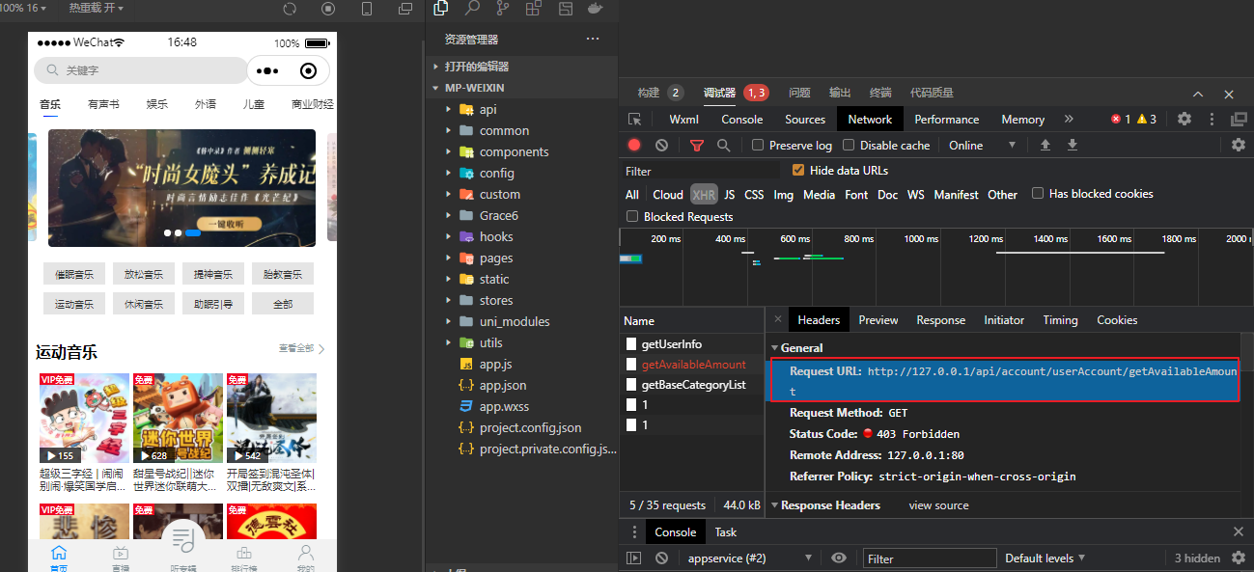Toggle console live expression eye icon

coord(839,558)
